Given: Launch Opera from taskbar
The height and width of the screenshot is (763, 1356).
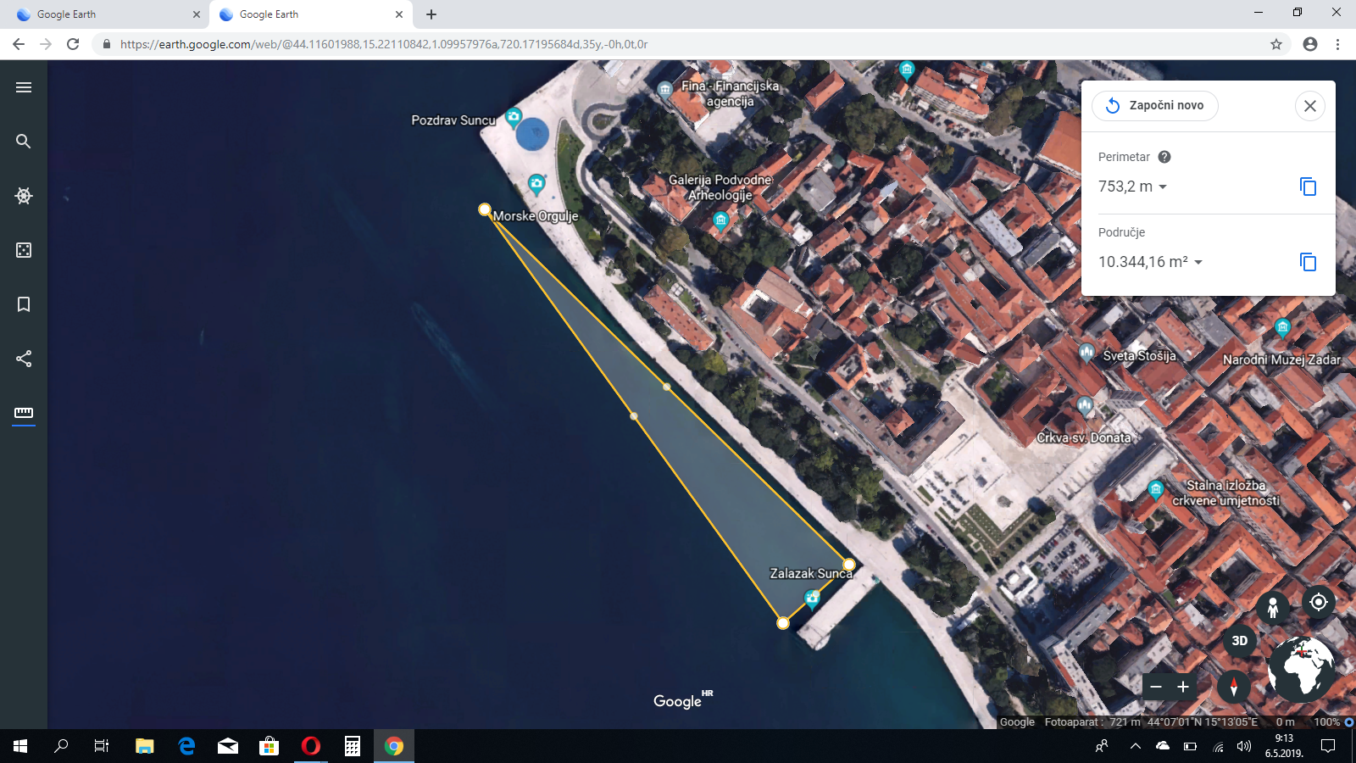Looking at the screenshot, I should click(x=311, y=746).
